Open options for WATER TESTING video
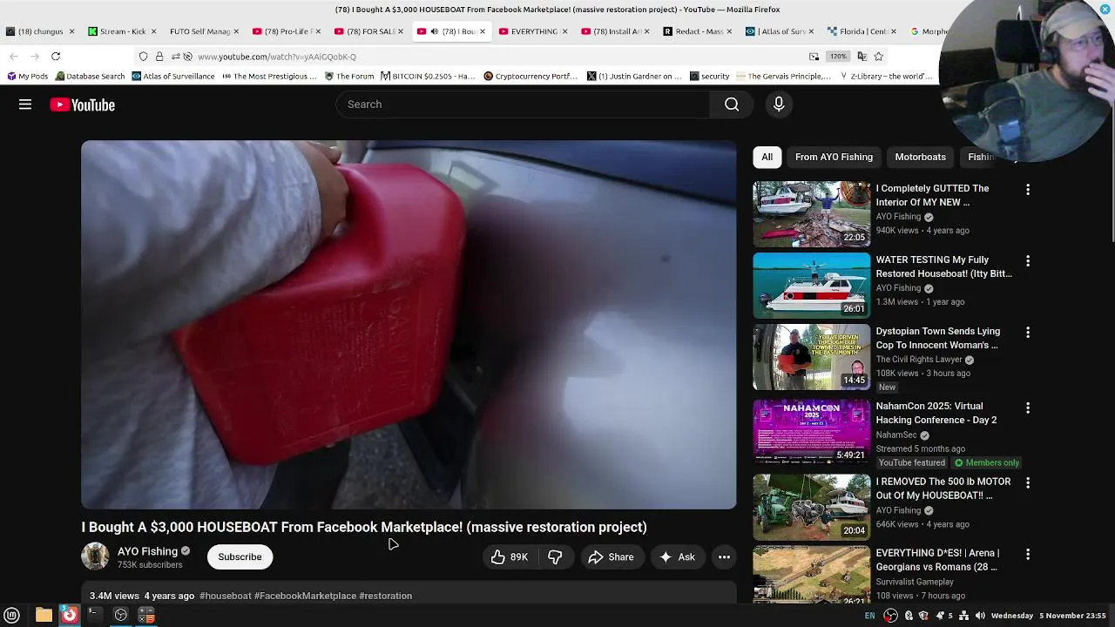 (x=1028, y=261)
